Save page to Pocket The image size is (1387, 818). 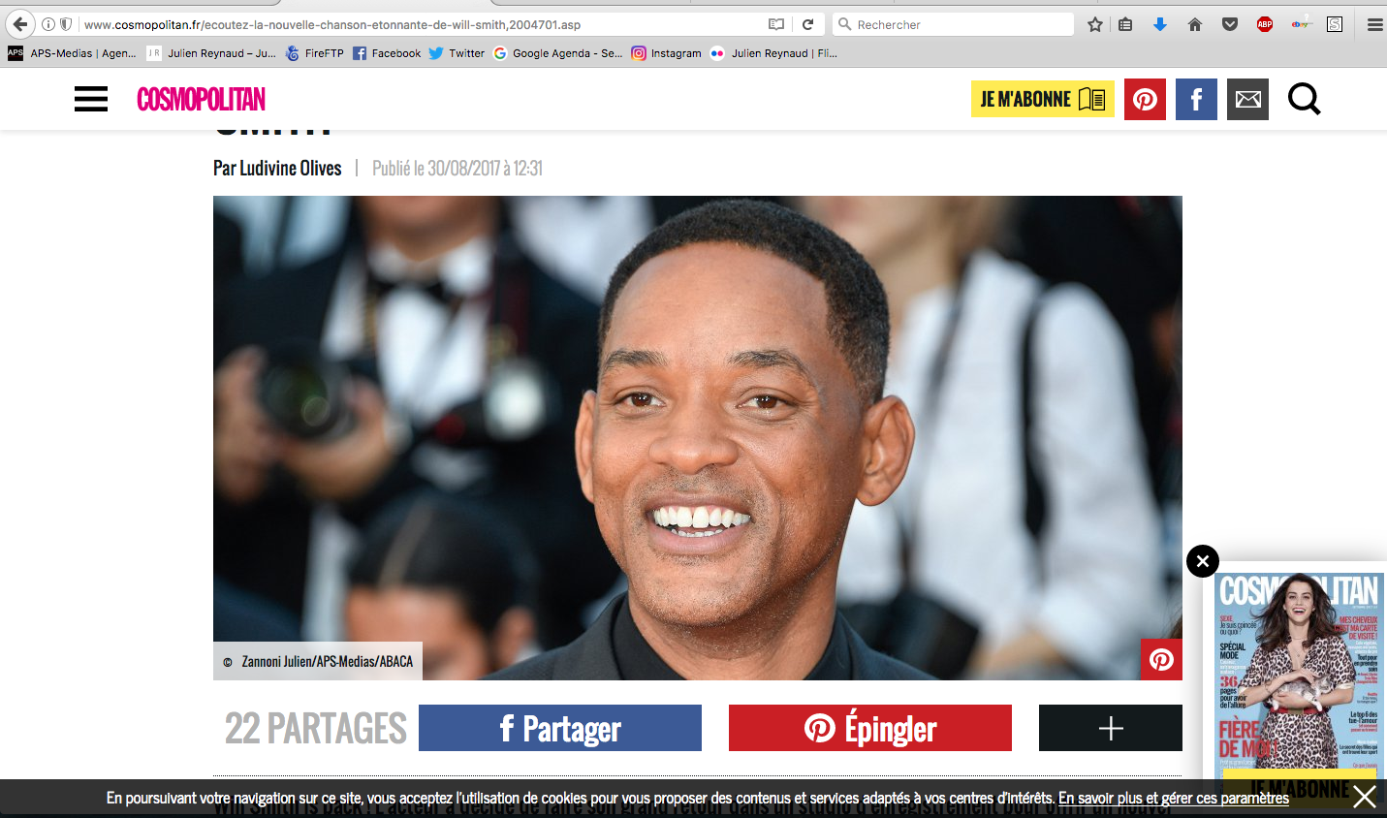[x=1229, y=24]
